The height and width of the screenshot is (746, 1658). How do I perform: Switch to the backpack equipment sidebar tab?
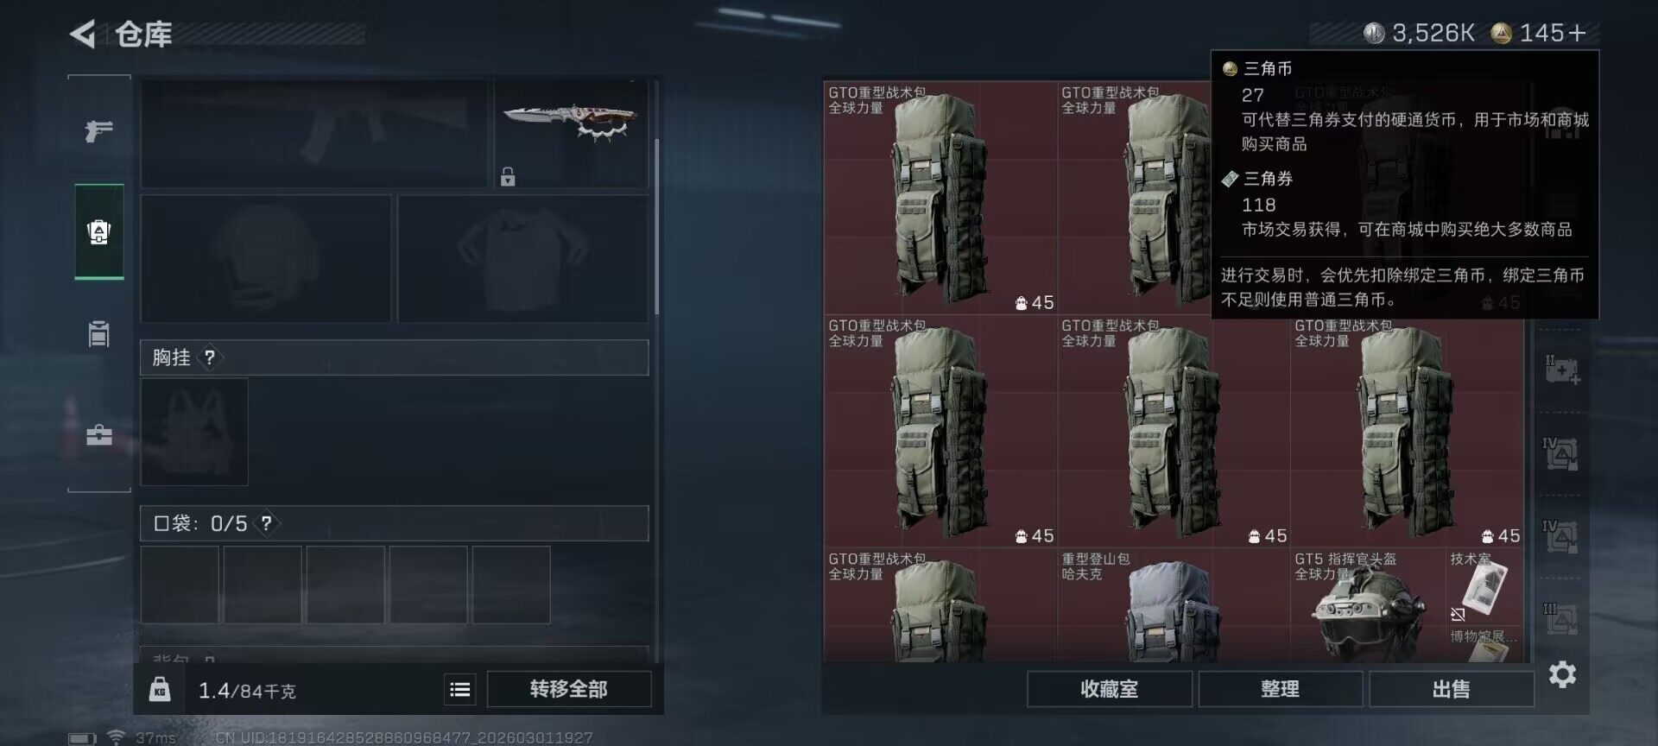click(x=99, y=231)
